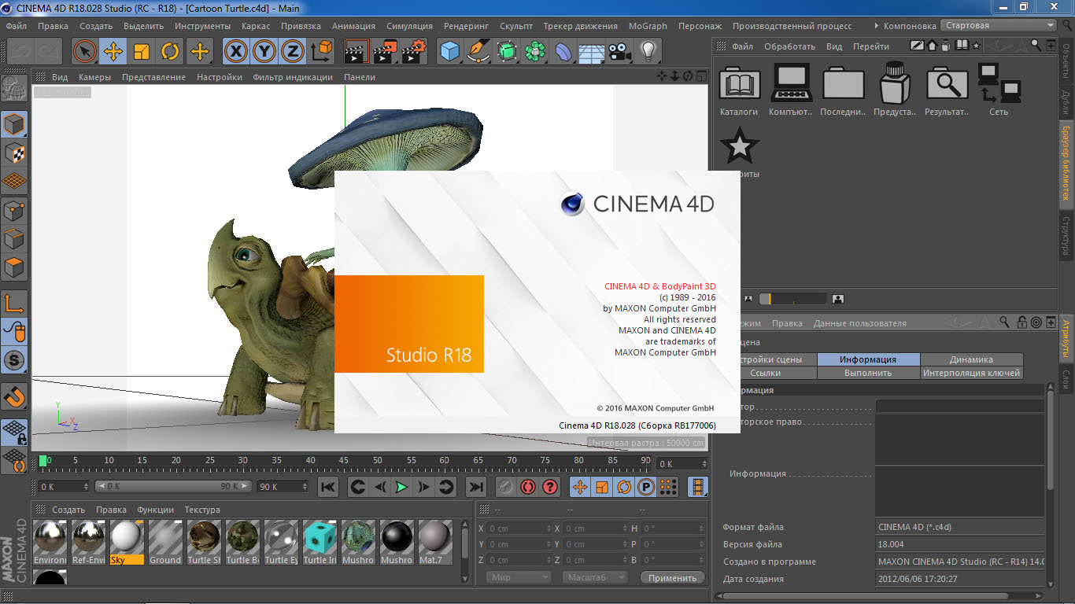Switch to Texture mode checkered cube
This screenshot has height=604, width=1075.
click(14, 153)
